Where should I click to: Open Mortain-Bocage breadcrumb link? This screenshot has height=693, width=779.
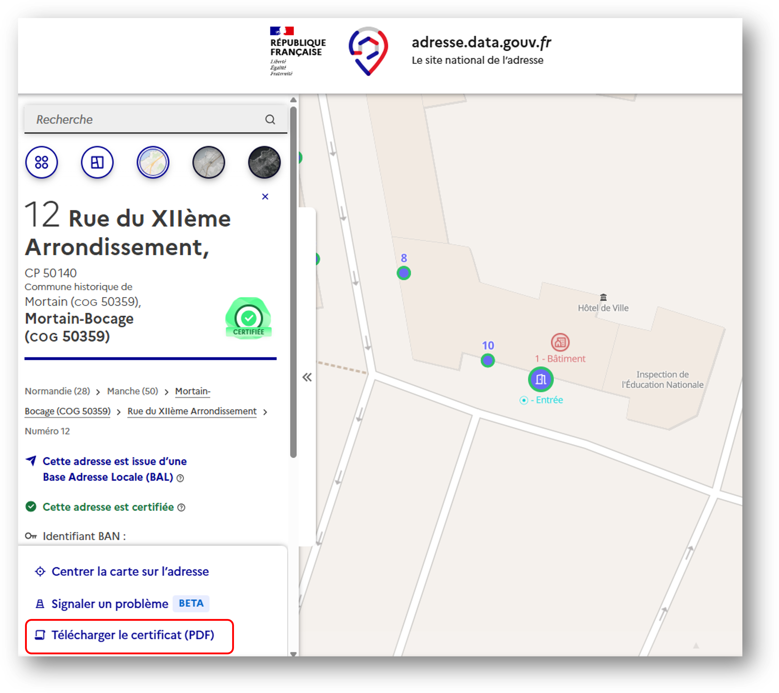coord(192,391)
